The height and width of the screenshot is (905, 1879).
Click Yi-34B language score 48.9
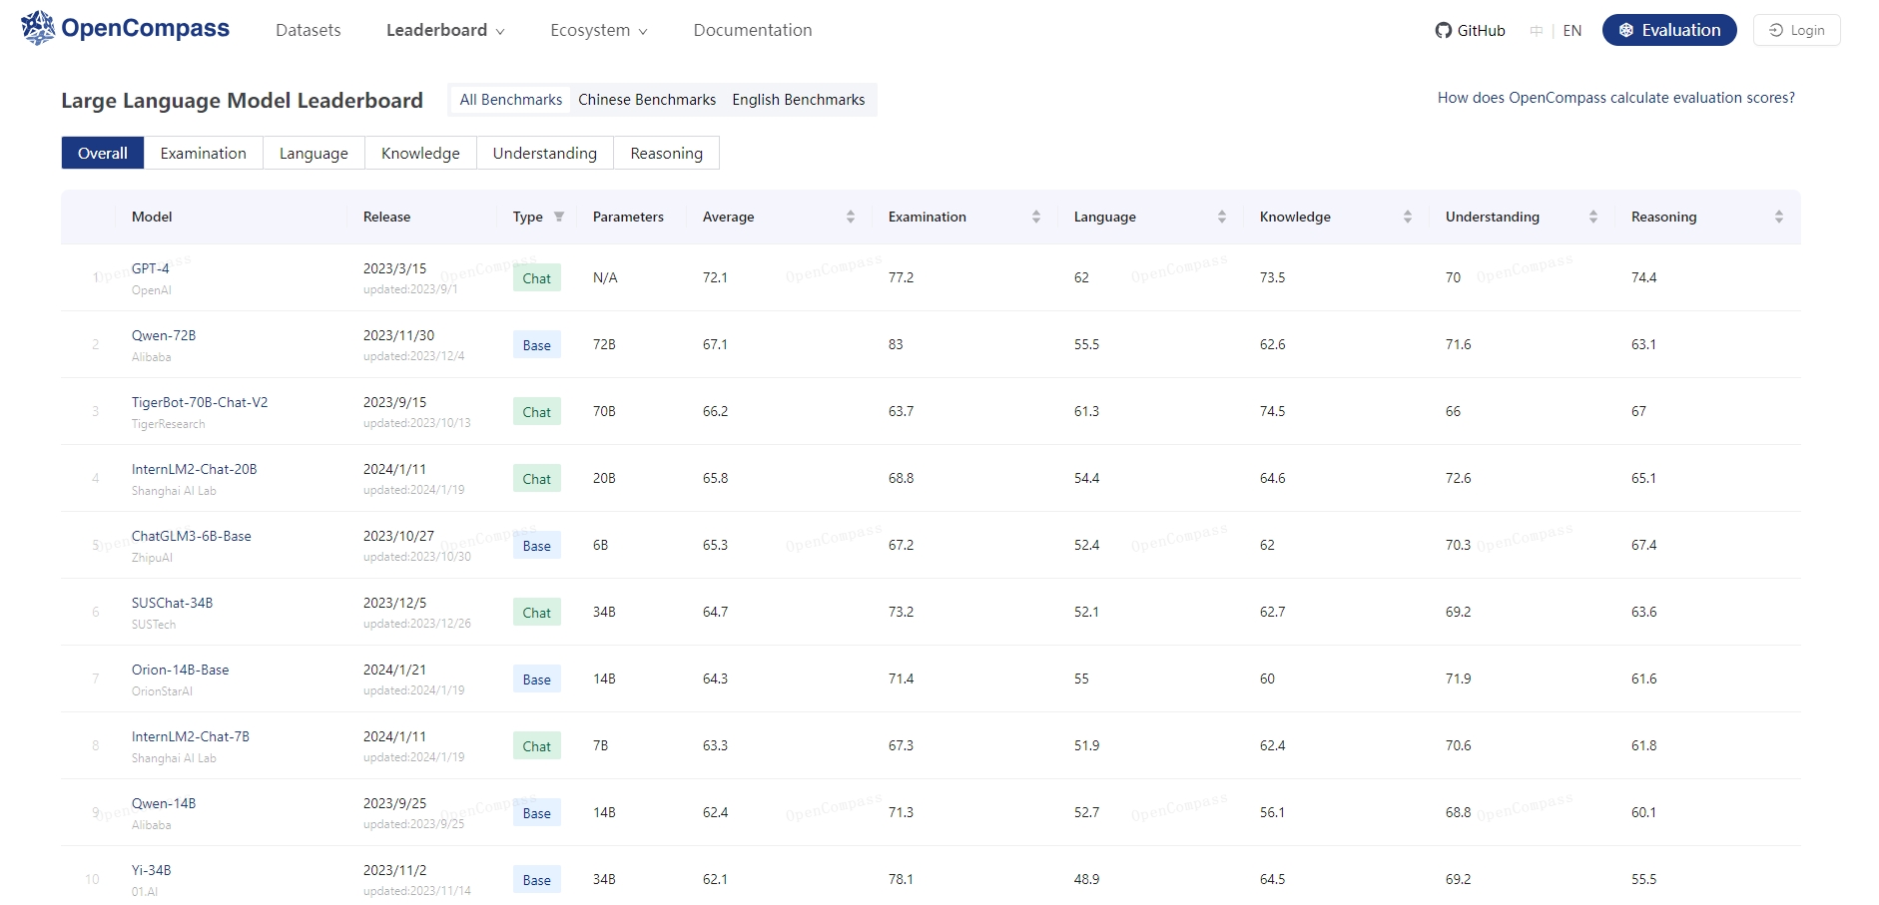pyautogui.click(x=1087, y=879)
